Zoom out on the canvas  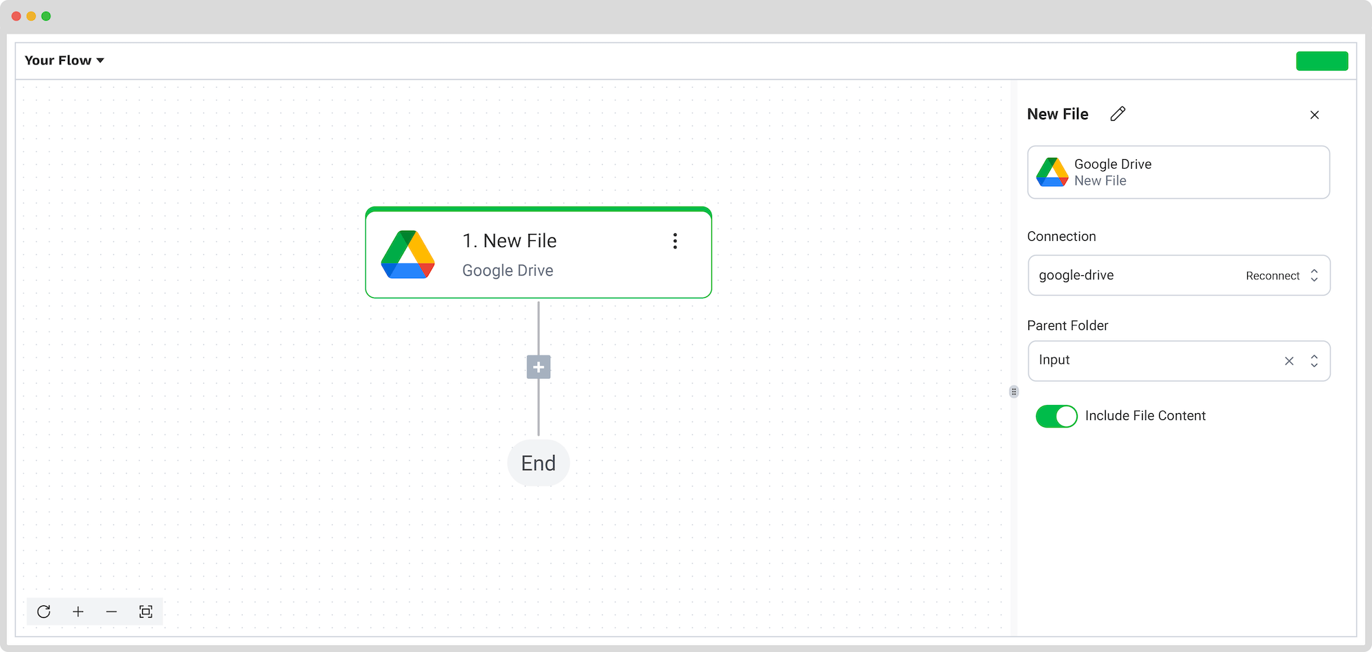click(112, 612)
